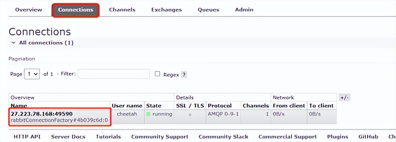Visit the Community Support link
Screen dimensions: 396x142
pyautogui.click(x=160, y=137)
